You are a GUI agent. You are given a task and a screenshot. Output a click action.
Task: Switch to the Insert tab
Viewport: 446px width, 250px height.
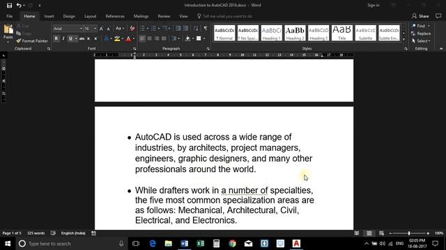[x=49, y=17]
